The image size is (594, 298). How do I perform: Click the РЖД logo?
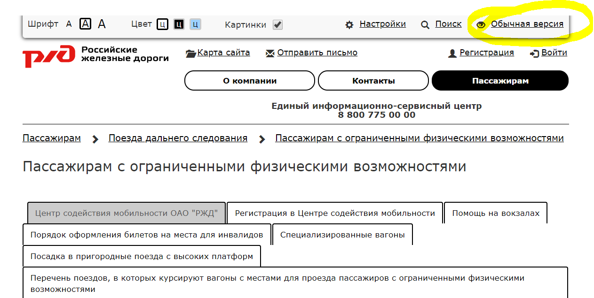(49, 55)
